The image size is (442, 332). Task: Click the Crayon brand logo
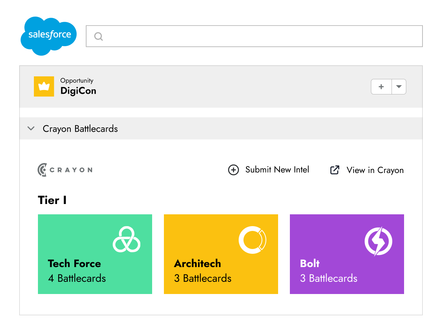[65, 170]
